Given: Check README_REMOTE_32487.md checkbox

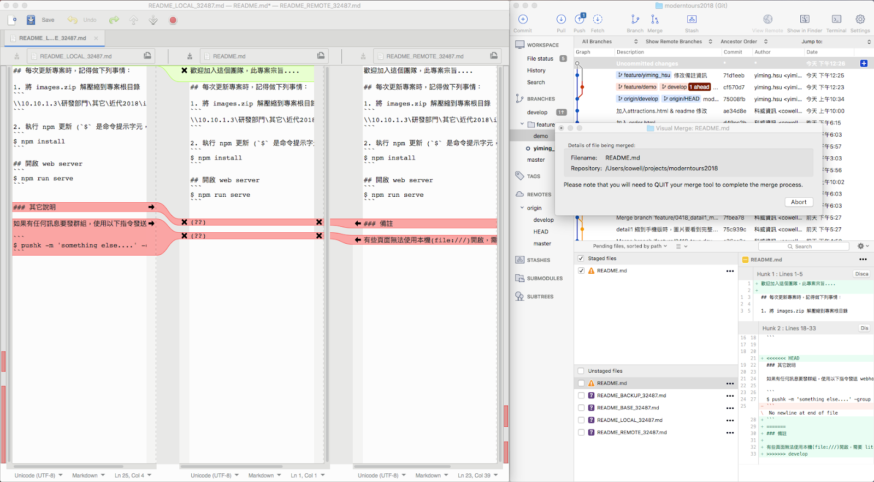Looking at the screenshot, I should [x=581, y=432].
